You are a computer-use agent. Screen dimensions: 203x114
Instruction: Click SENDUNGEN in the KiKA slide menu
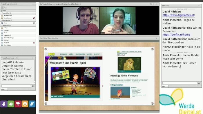click(x=64, y=54)
